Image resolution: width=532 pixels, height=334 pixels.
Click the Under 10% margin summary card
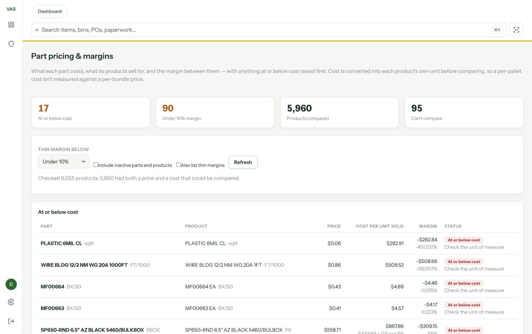215,112
